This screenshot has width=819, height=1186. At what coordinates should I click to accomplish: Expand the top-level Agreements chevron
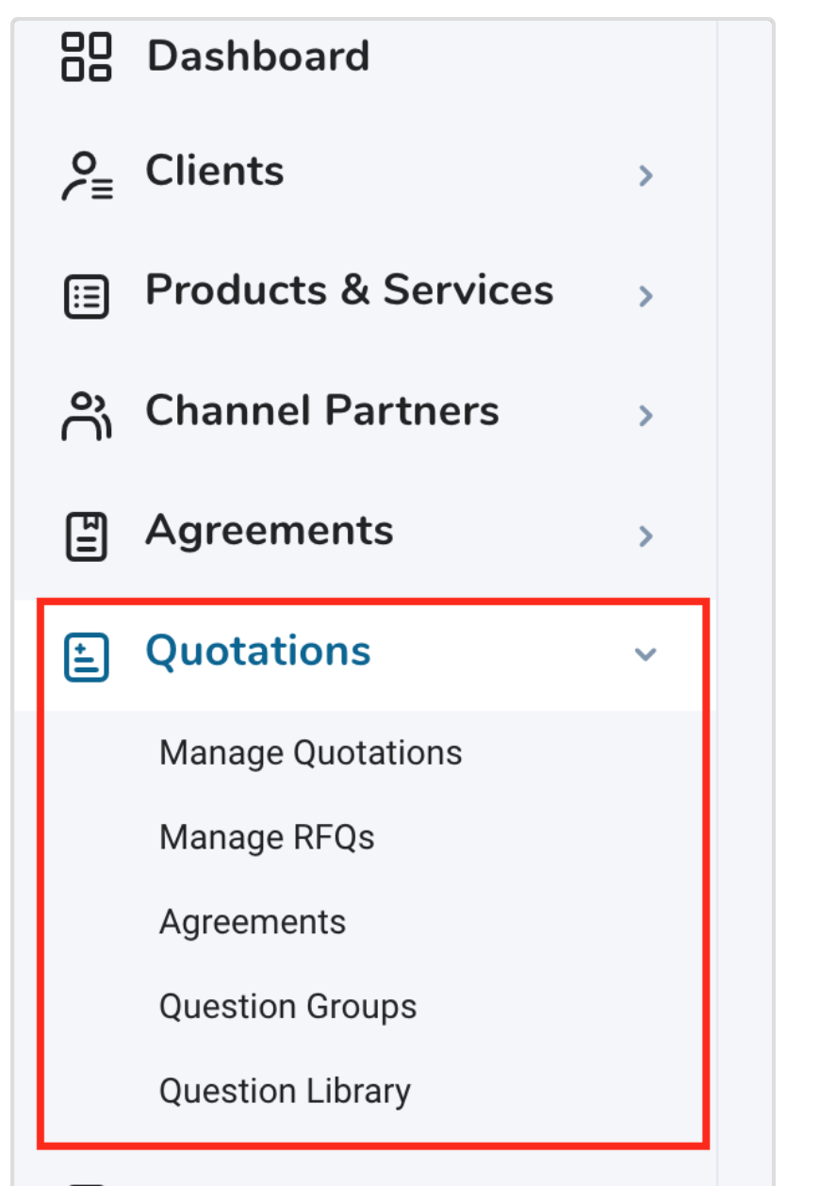pos(646,536)
